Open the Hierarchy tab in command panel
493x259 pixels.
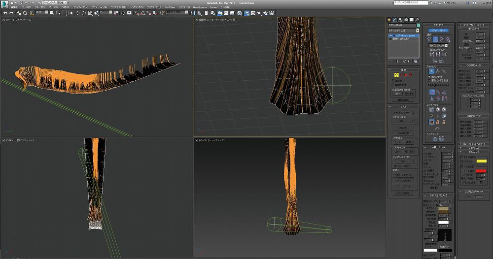401,20
